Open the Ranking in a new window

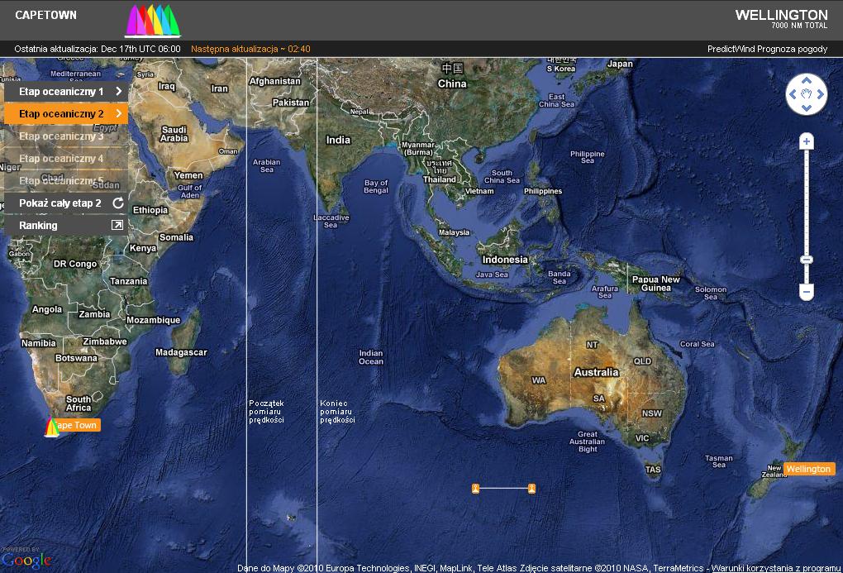point(117,225)
